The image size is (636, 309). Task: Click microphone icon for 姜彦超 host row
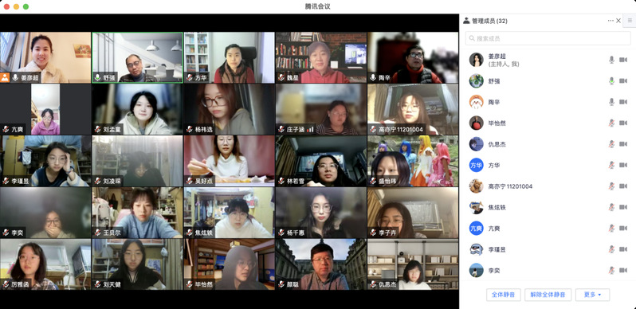tap(611, 60)
